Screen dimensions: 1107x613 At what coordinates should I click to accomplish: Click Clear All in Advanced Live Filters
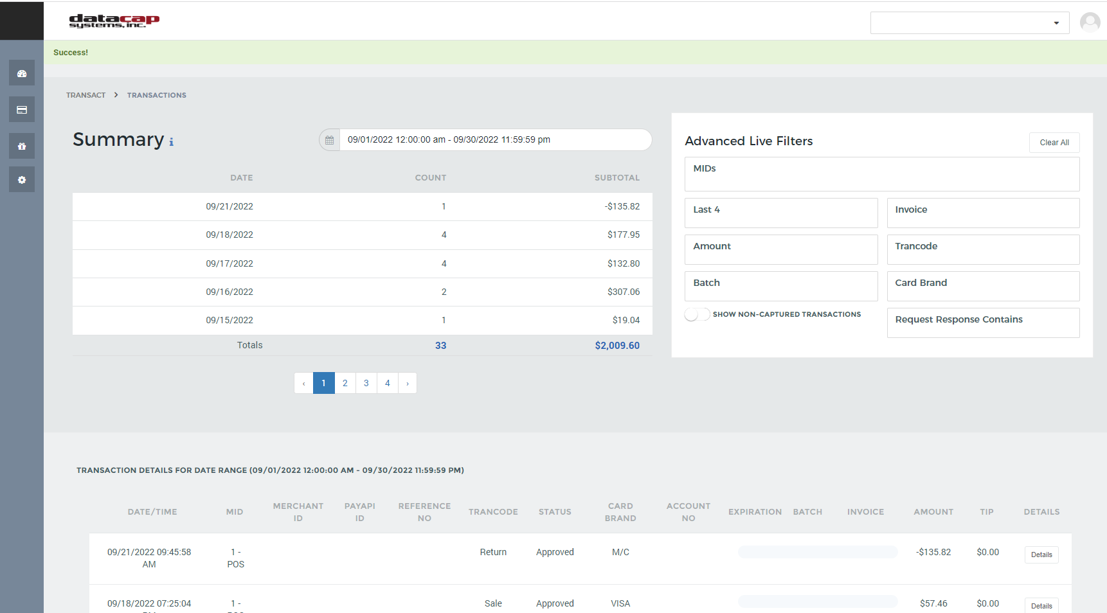coord(1054,142)
